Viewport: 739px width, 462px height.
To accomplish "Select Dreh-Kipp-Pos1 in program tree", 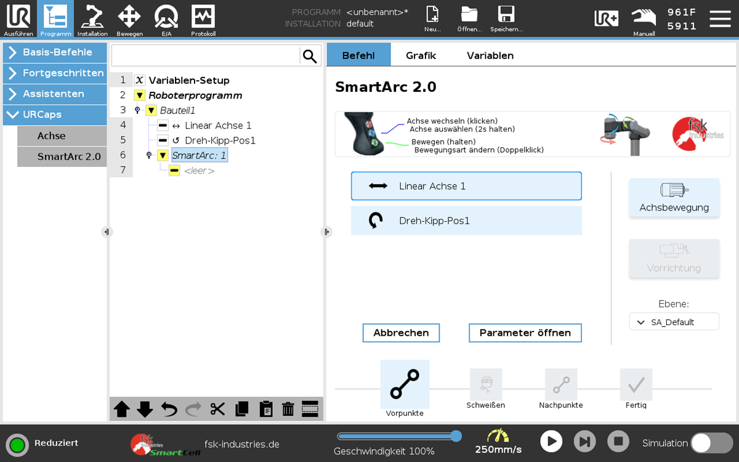I will tap(220, 140).
